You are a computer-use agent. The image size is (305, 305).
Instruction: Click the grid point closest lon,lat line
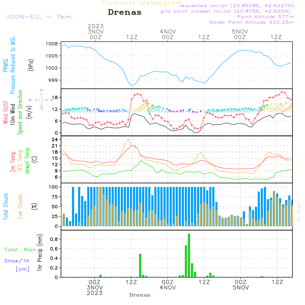225,11
